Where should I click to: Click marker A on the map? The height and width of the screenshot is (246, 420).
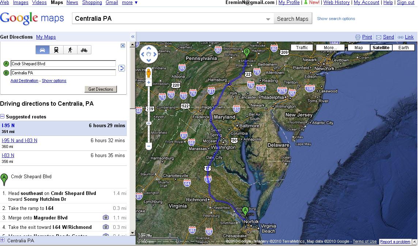pos(245,212)
